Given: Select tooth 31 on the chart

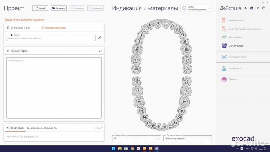Looking at the screenshot, I should click(x=165, y=127).
